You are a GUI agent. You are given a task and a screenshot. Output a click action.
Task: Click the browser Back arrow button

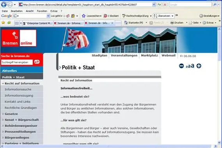click(x=4, y=5)
